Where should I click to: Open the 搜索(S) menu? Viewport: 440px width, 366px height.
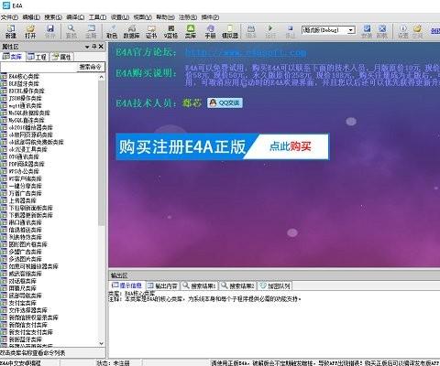53,17
